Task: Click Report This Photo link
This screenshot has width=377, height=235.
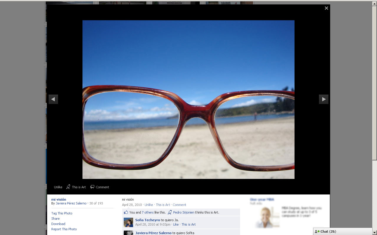Action: click(64, 229)
